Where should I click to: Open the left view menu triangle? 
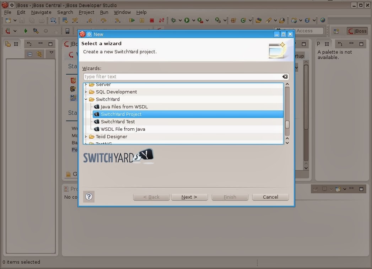click(x=52, y=53)
